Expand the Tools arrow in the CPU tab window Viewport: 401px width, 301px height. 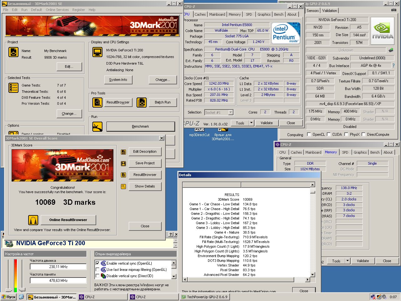[251, 123]
